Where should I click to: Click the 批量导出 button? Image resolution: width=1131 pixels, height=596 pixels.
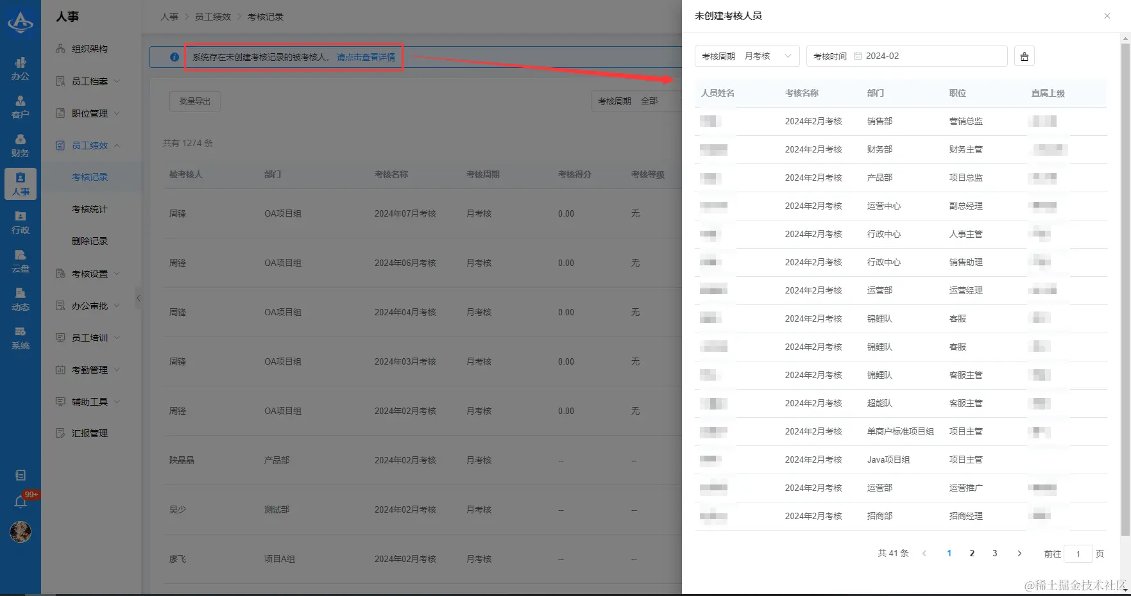pyautogui.click(x=195, y=101)
